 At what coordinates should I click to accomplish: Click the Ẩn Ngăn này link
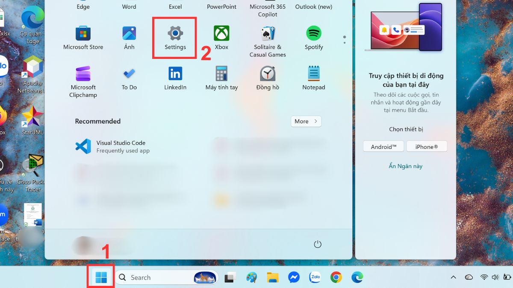click(x=405, y=166)
